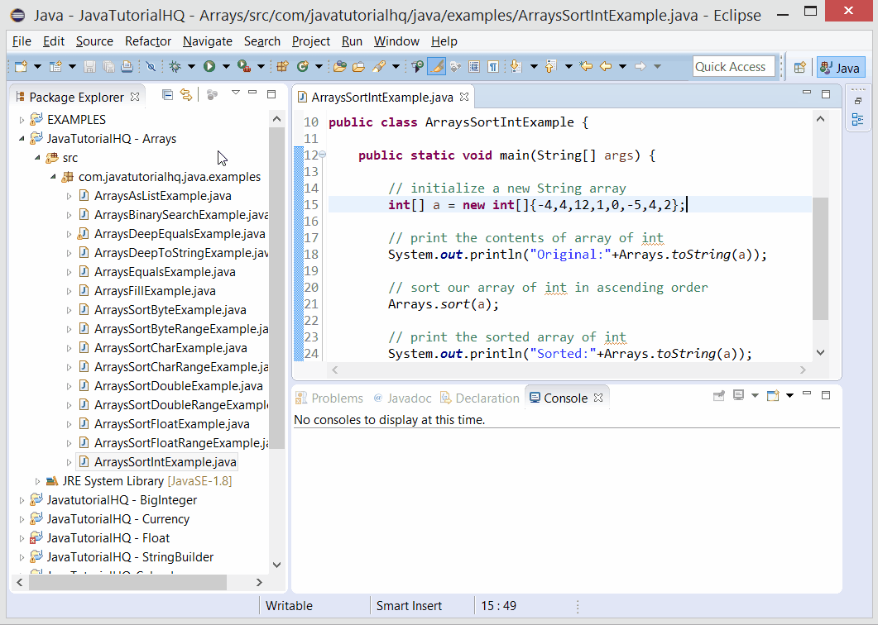Image resolution: width=878 pixels, height=625 pixels.
Task: Toggle Link with Editor in Package Explorer
Action: (187, 94)
